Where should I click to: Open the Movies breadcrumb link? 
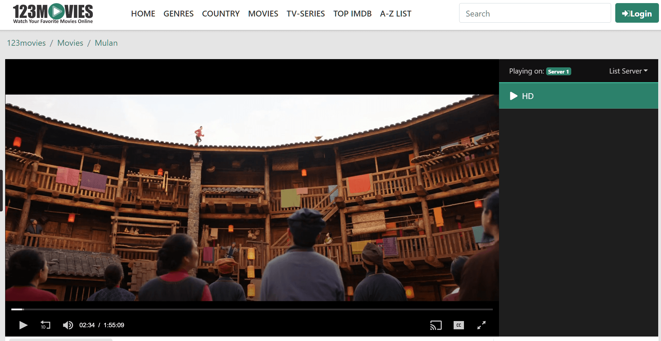coord(70,43)
